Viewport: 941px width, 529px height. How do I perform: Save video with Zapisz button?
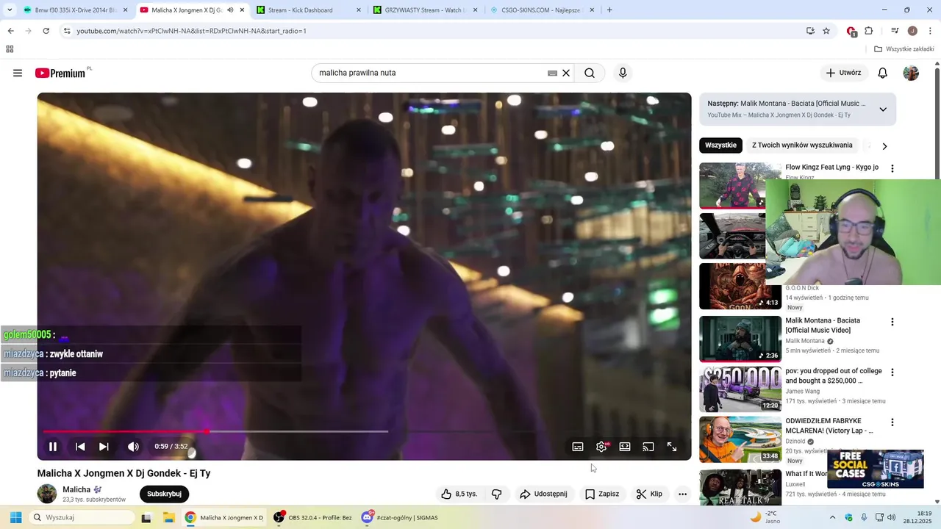602,494
